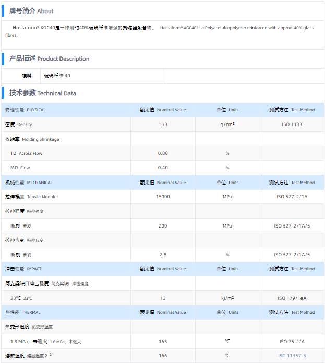Click the IMPACT properties header row label
Viewport: 325px width, 363px height.
(23, 269)
